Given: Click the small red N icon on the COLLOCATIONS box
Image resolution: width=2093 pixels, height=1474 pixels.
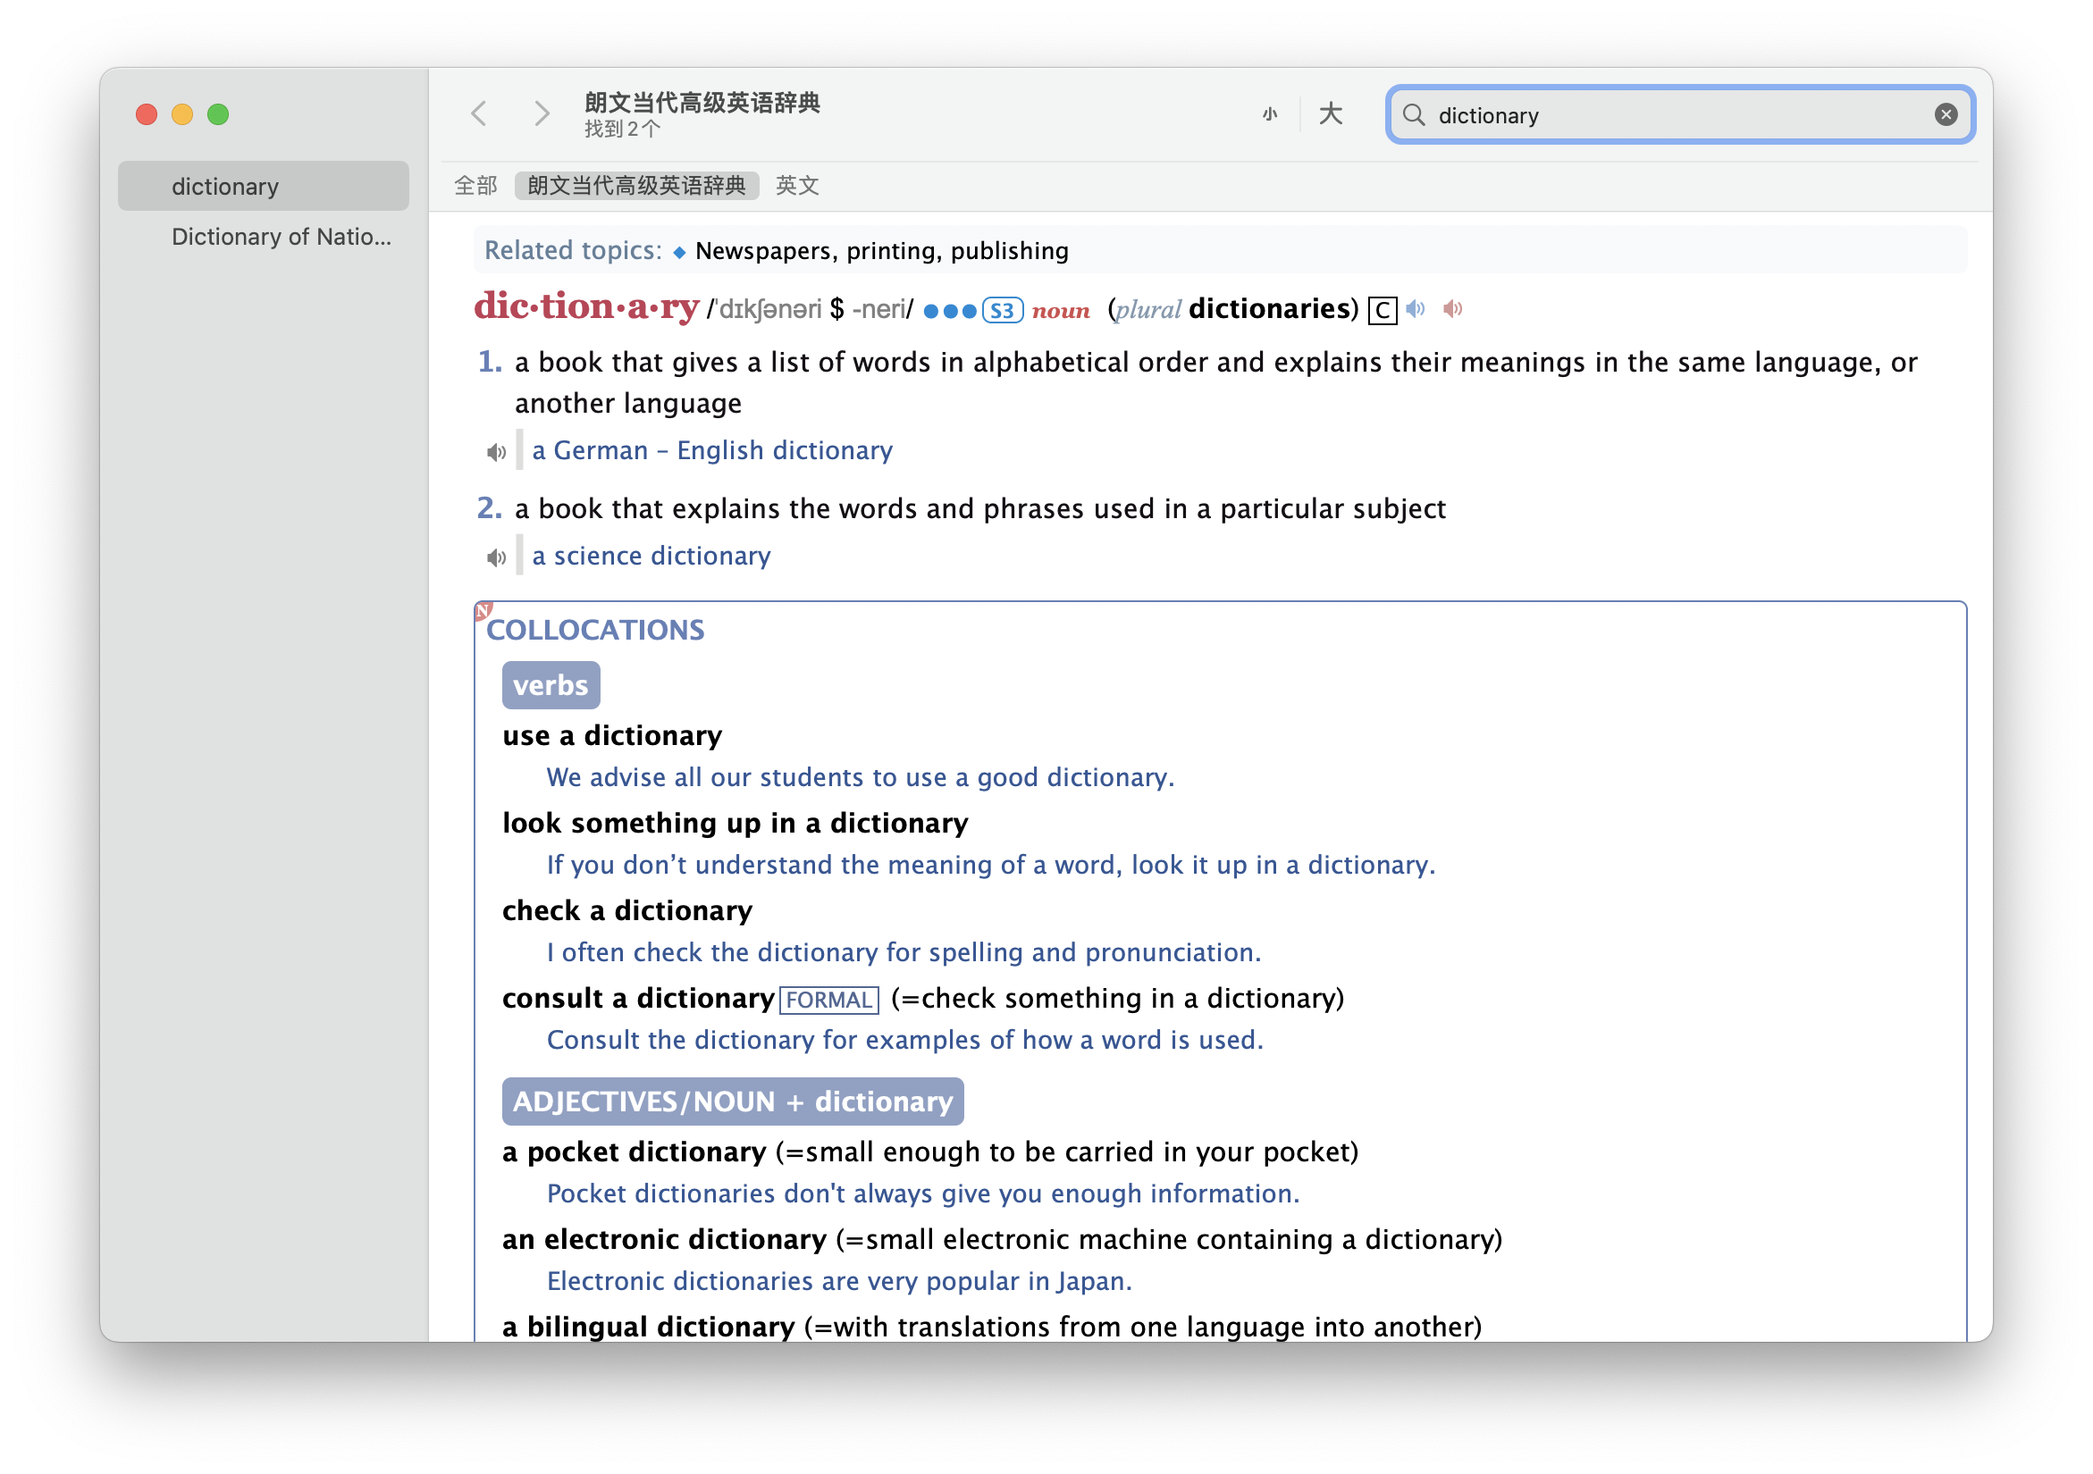Looking at the screenshot, I should [x=484, y=610].
